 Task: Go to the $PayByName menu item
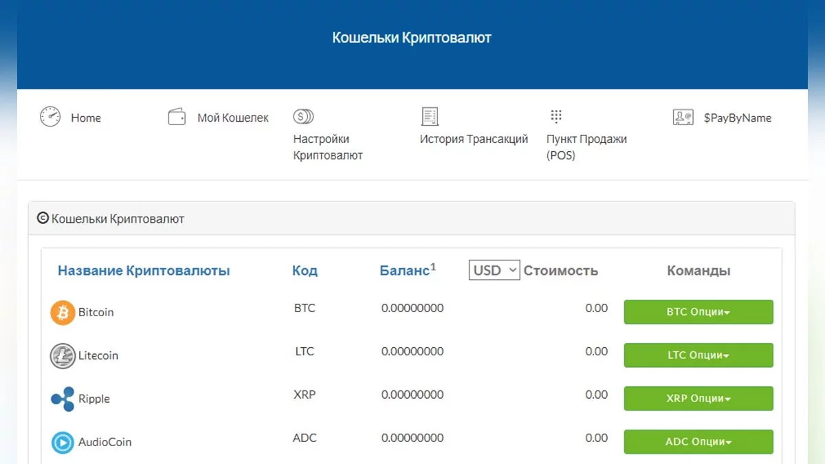737,118
